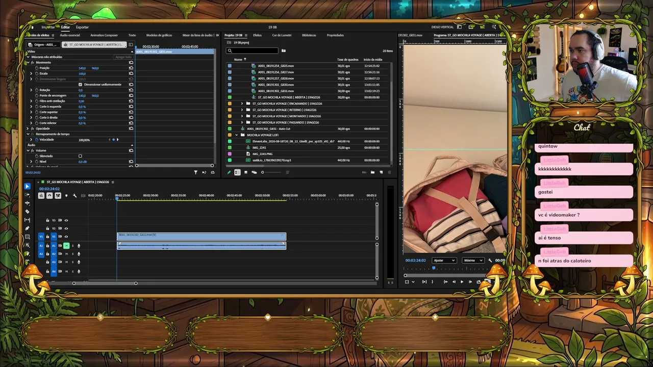Open Program monitor settings wrench
Screen dimensions: 653x367
[490, 260]
